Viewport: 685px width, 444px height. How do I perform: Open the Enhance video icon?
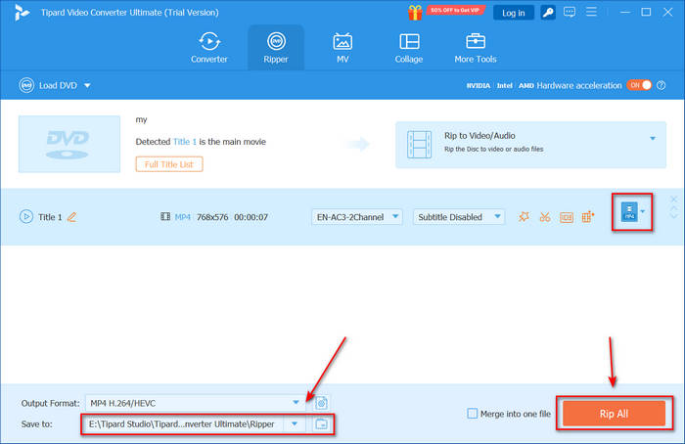[588, 216]
